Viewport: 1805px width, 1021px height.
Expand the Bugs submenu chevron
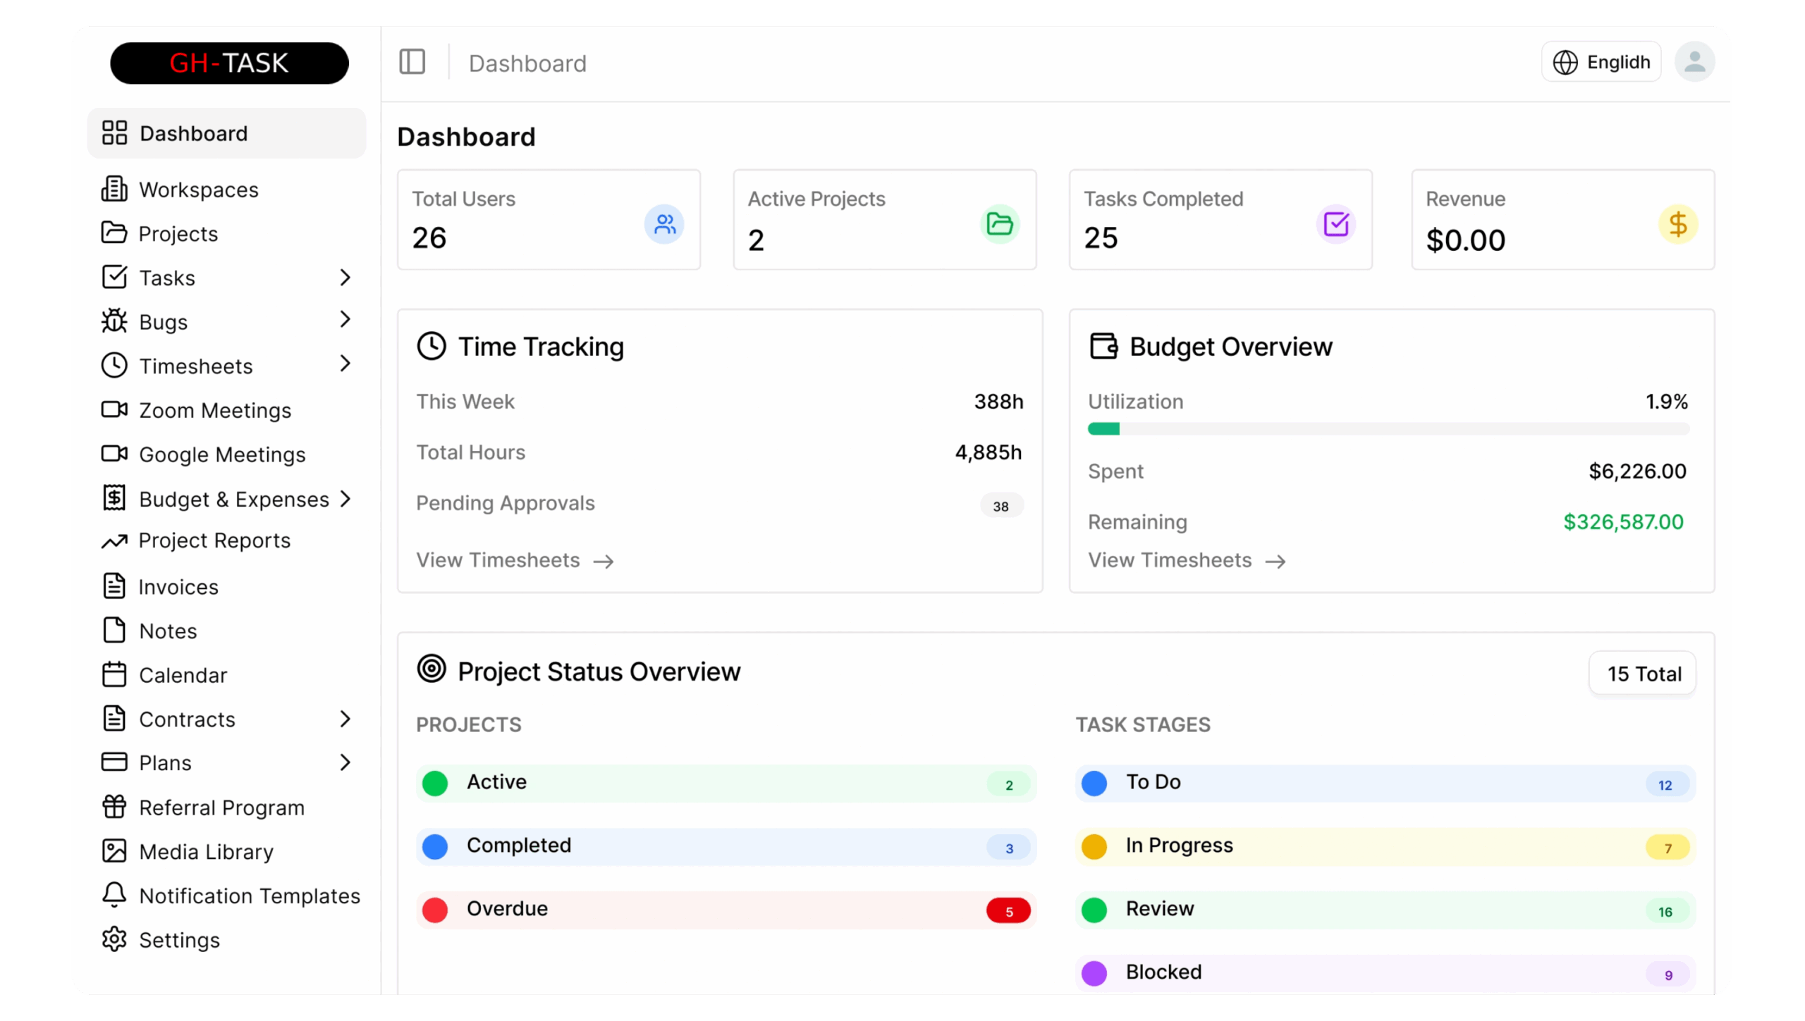345,320
